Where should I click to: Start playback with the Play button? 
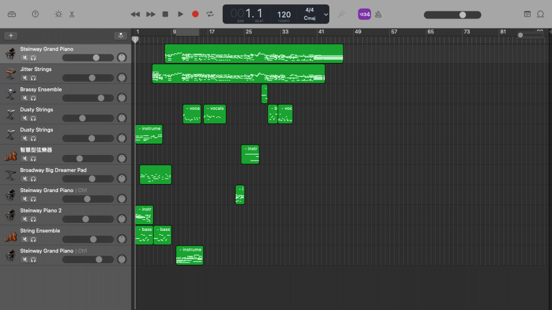pos(181,14)
